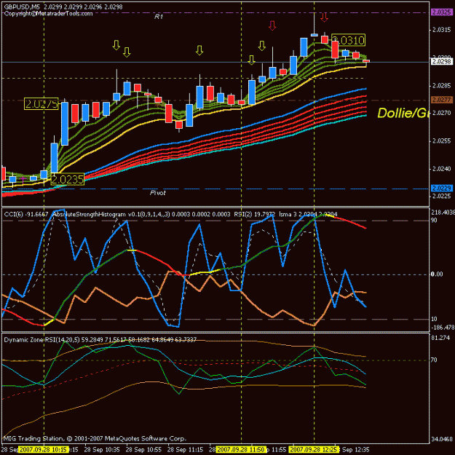The width and height of the screenshot is (455, 455).
Task: Click the RSI(2) 19.7972 indicator label
Action: pyautogui.click(x=256, y=214)
